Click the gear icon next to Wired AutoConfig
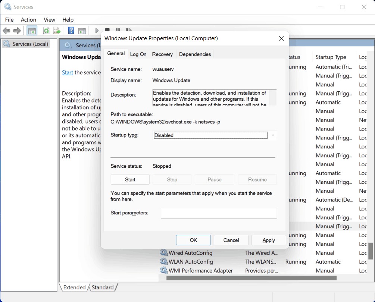The image size is (375, 302). point(164,253)
